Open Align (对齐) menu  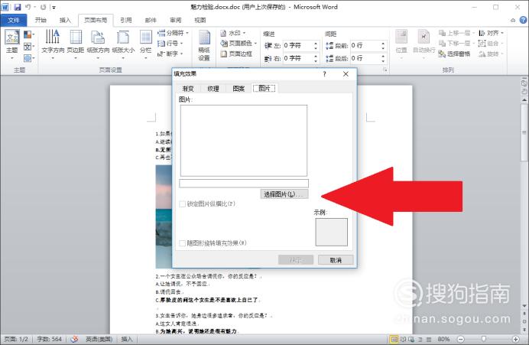coord(491,33)
